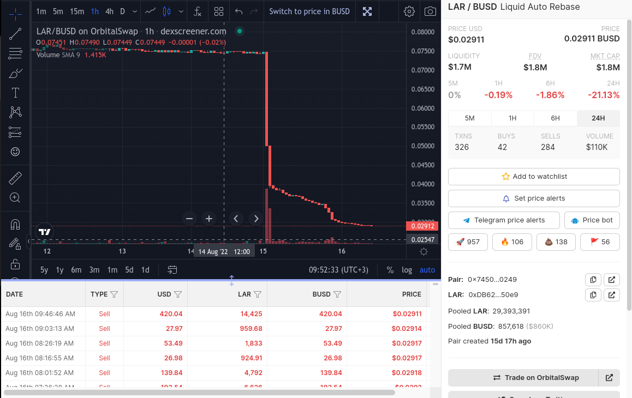Select the 5m timeframe
The image size is (632, 398).
pos(58,11)
